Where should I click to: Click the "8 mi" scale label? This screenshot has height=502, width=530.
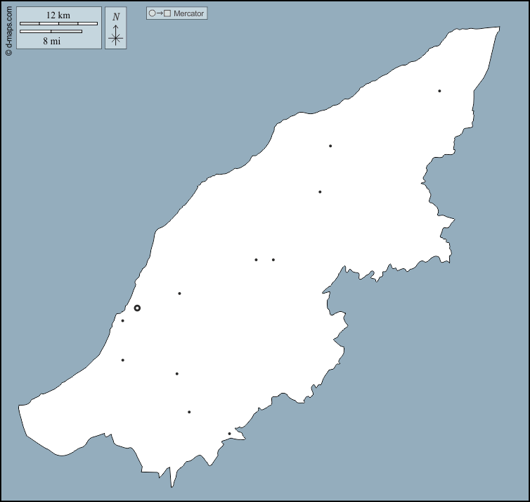[51, 41]
